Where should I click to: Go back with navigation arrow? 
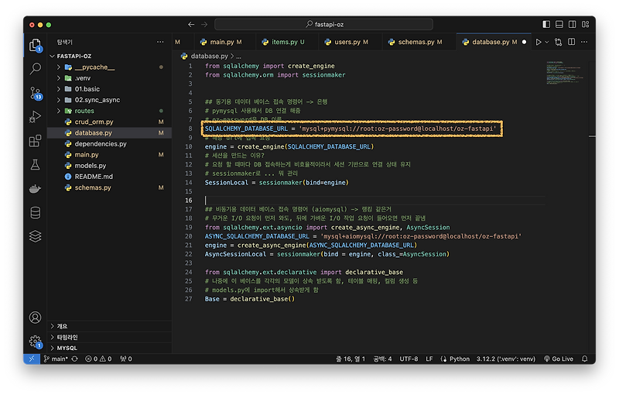point(191,25)
